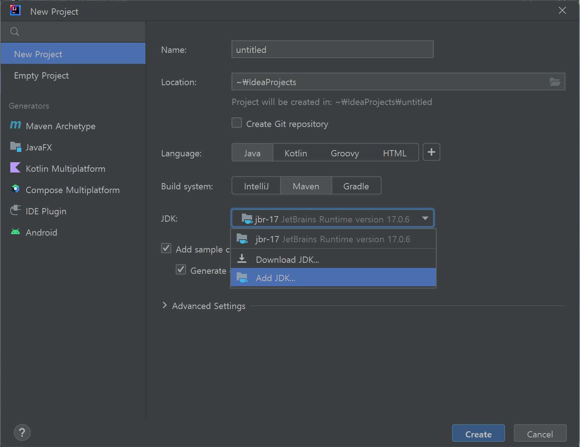Click the Android robot icon

[15, 232]
